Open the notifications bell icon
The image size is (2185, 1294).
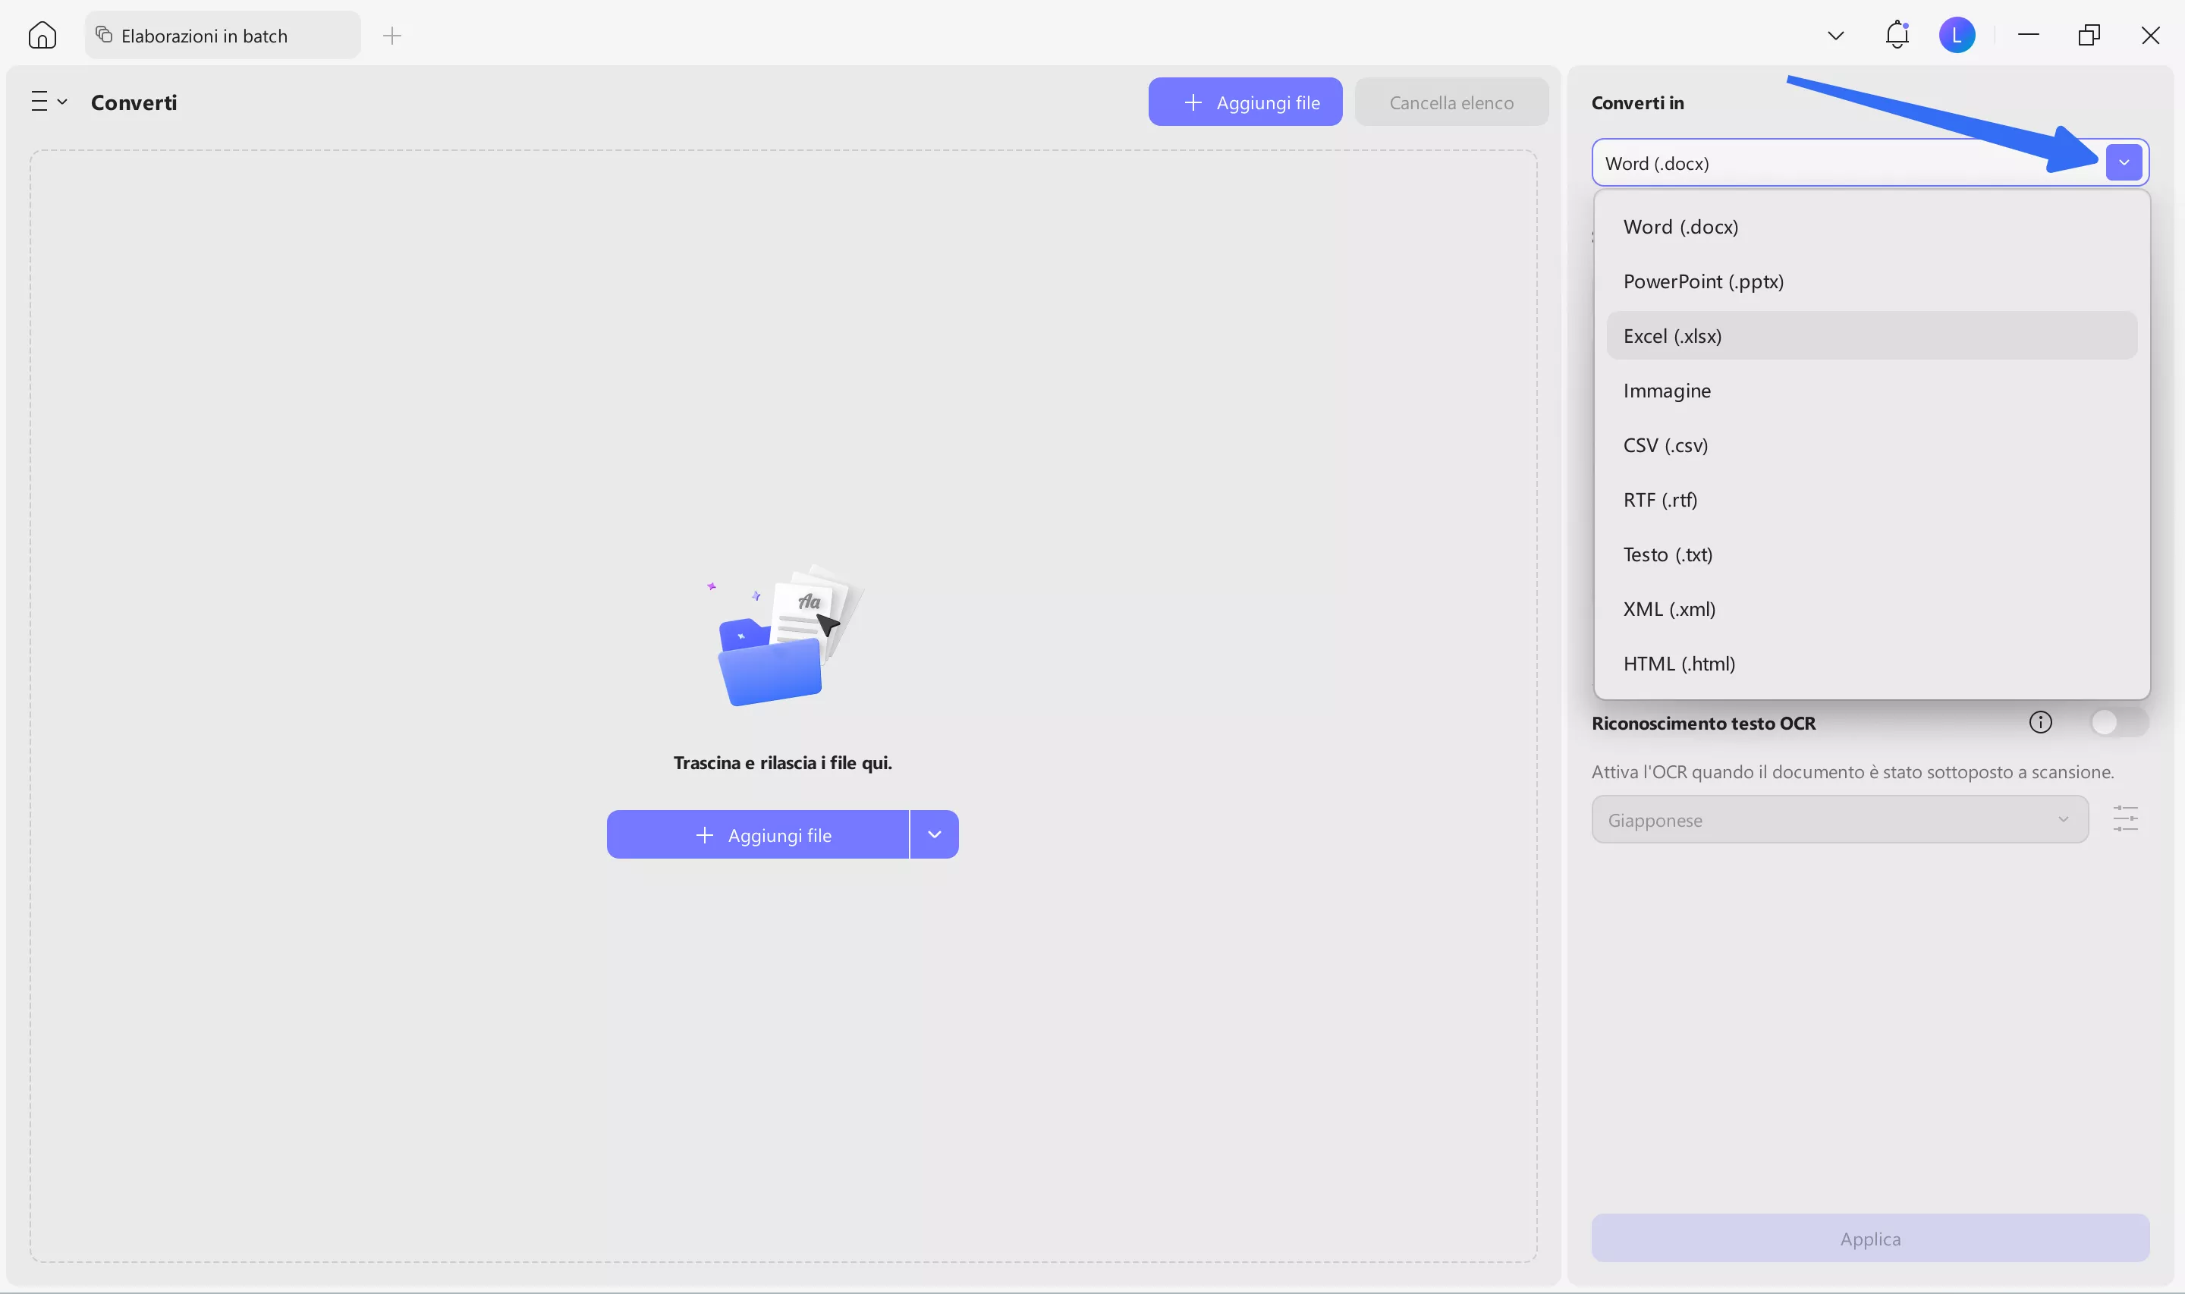click(1897, 36)
